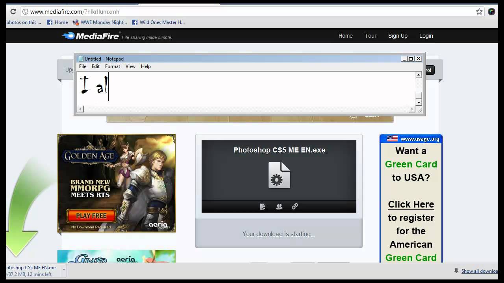Click the round extension icon beside the star
This screenshot has height=283, width=504.
491,12
